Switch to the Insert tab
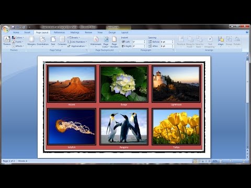 pyautogui.click(x=27, y=32)
